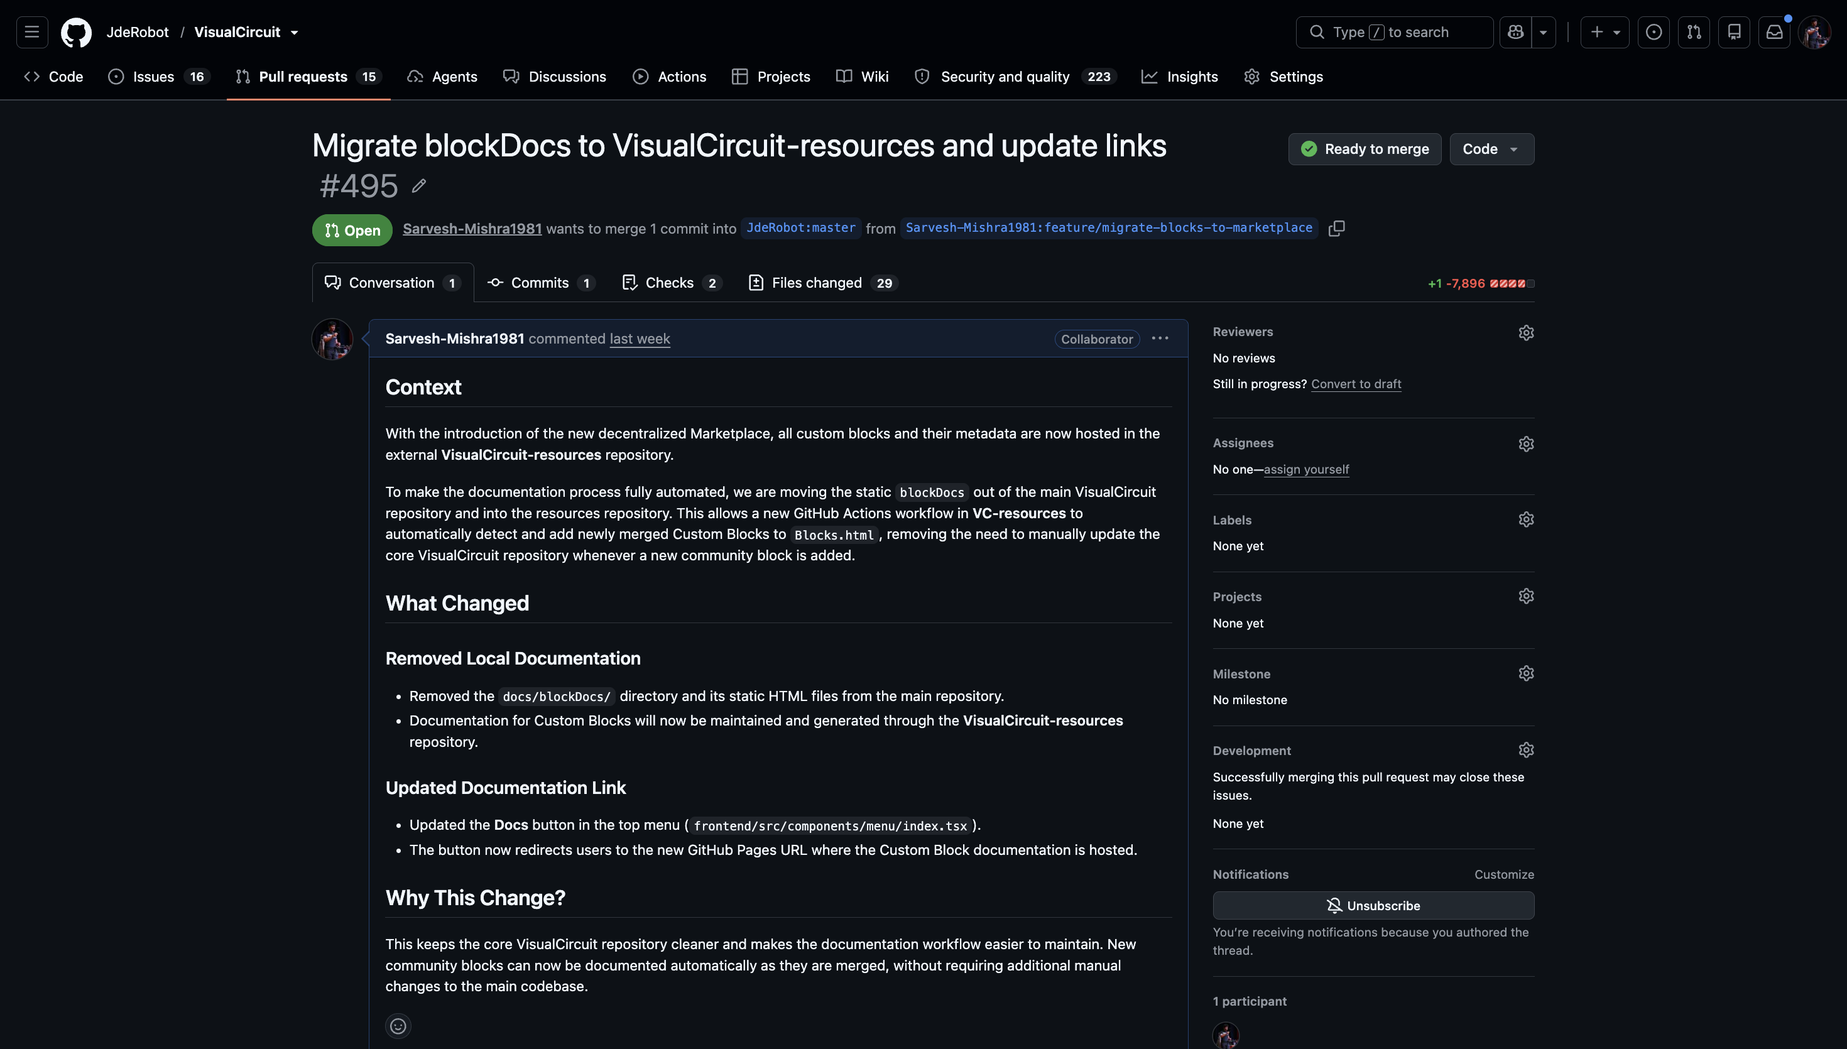The height and width of the screenshot is (1049, 1847).
Task: Edit Assignees with the gear icon
Action: 1527,444
